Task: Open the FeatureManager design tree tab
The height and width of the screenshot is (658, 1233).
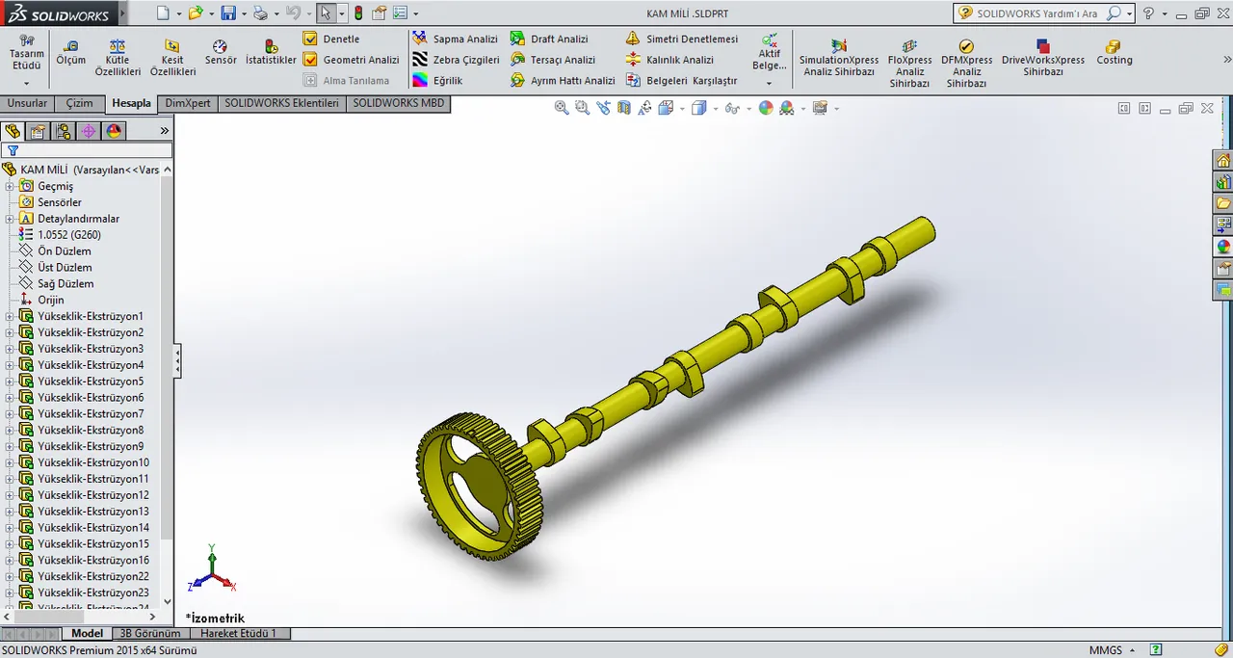Action: click(13, 131)
